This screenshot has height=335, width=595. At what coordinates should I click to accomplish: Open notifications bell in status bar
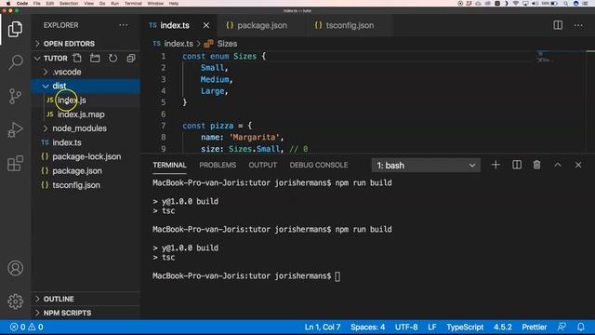tap(581, 327)
